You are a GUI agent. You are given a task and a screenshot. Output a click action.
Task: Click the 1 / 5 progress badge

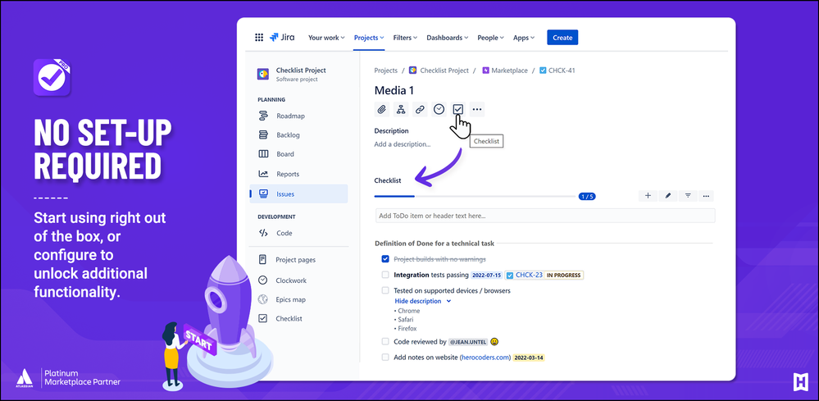[x=587, y=196]
